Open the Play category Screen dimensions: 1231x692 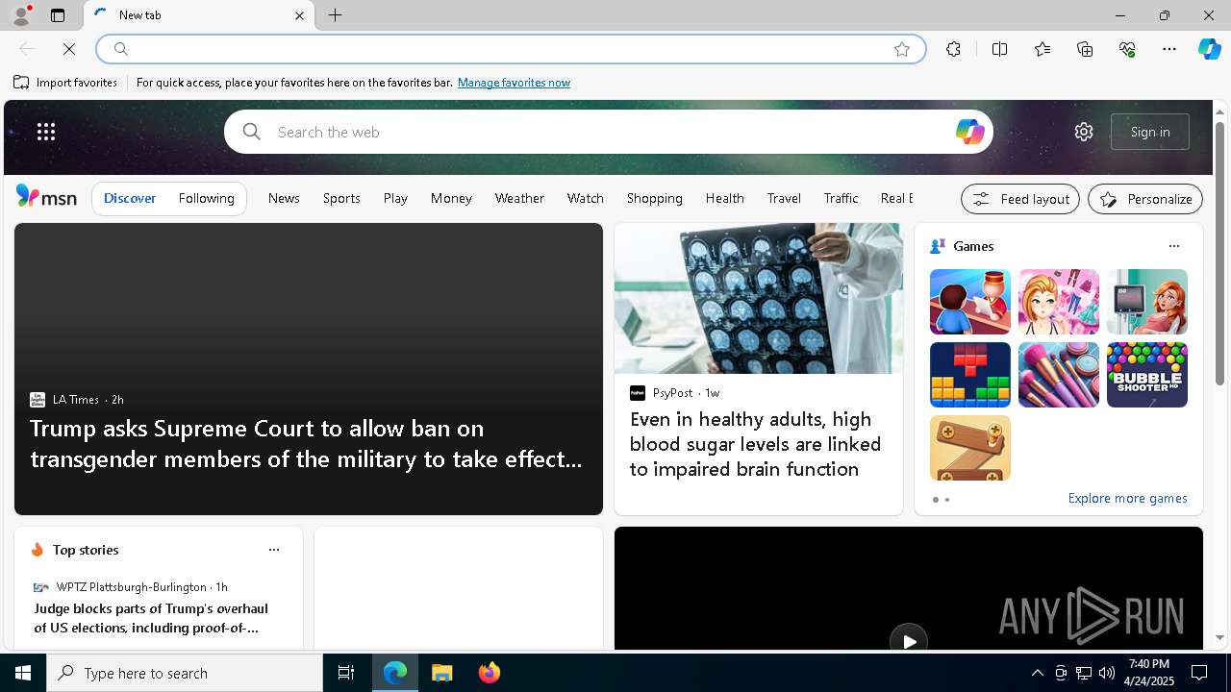click(x=395, y=198)
